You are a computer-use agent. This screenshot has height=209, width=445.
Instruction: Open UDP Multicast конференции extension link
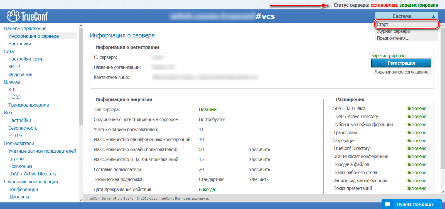[x=361, y=156]
